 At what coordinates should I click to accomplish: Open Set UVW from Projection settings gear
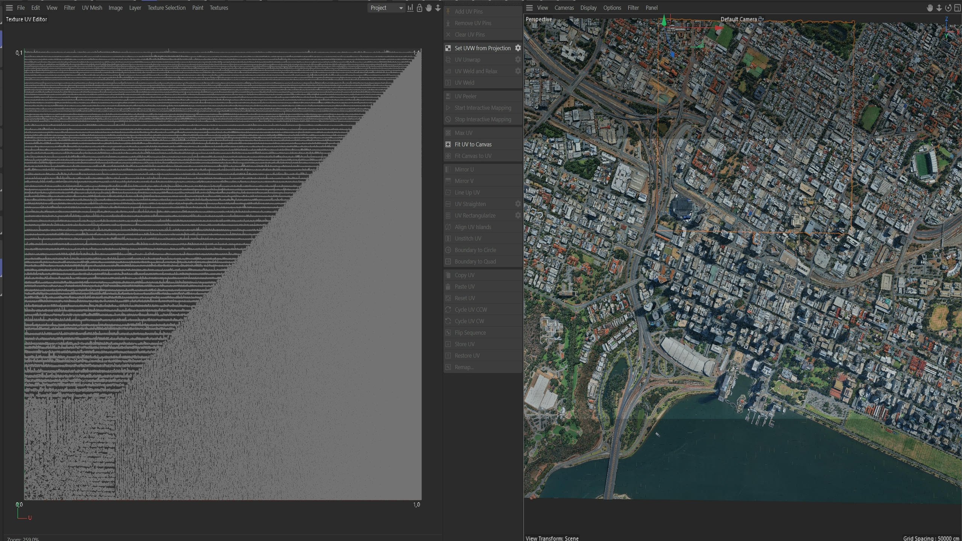point(518,48)
